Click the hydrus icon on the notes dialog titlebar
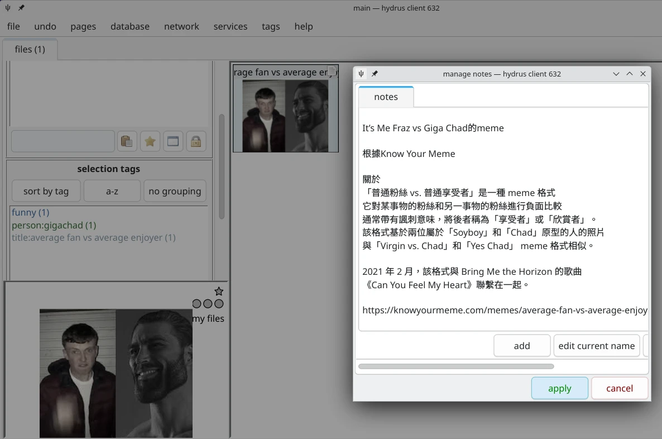The width and height of the screenshot is (662, 439). (x=361, y=73)
